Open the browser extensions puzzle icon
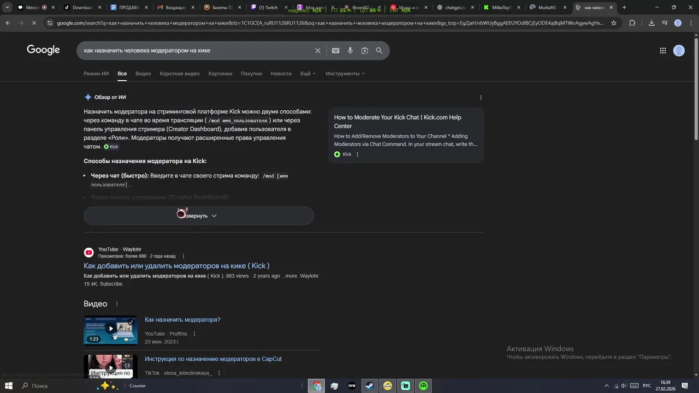The height and width of the screenshot is (393, 699). pos(632,23)
